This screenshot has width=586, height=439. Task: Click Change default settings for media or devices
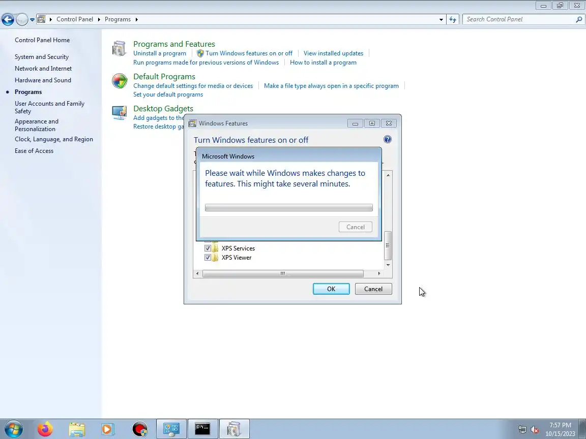click(193, 86)
